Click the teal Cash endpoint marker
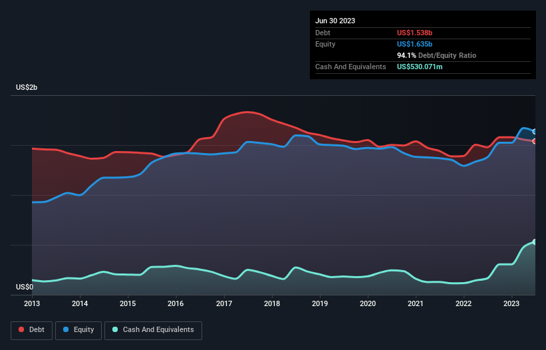Image resolution: width=546 pixels, height=350 pixels. click(535, 242)
